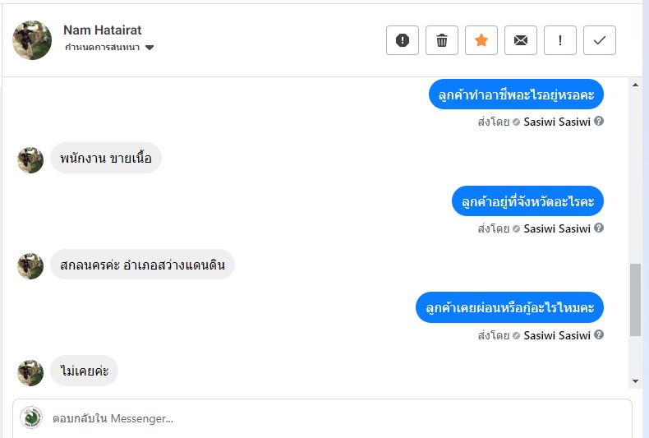Toggle the orange star follow-up icon
The height and width of the screenshot is (438, 649).
coord(481,40)
